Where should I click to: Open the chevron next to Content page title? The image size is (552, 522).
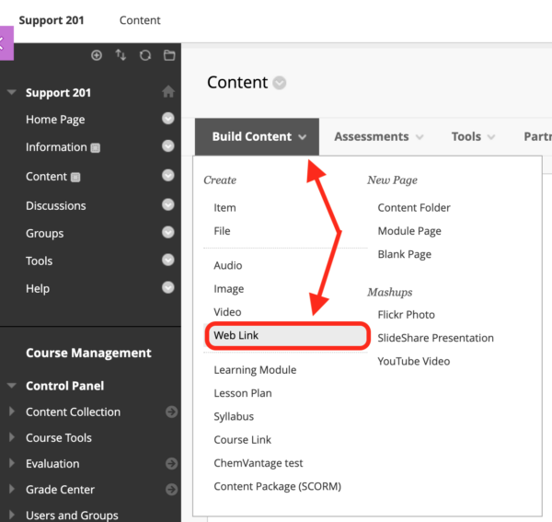point(280,83)
